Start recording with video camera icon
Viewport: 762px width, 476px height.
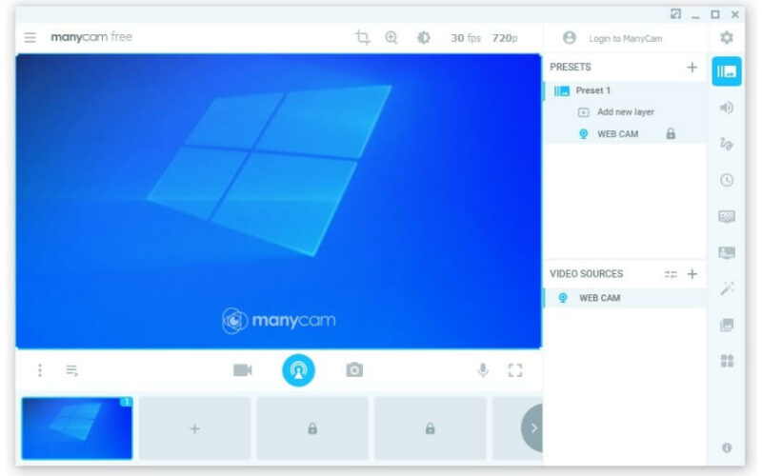tap(243, 370)
